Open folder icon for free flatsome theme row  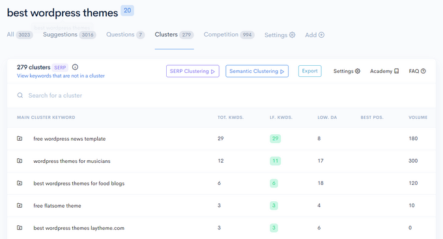point(20,205)
